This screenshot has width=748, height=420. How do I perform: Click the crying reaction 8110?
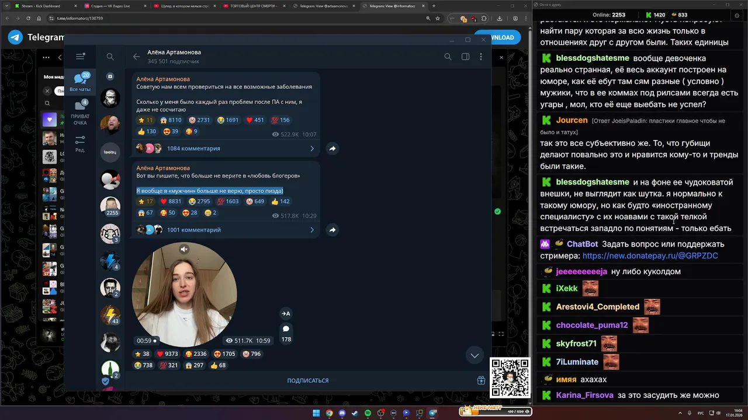[171, 120]
